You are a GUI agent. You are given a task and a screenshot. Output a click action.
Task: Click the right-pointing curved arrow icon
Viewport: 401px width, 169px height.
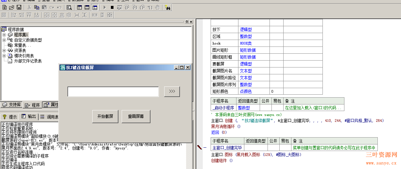(52, 7)
